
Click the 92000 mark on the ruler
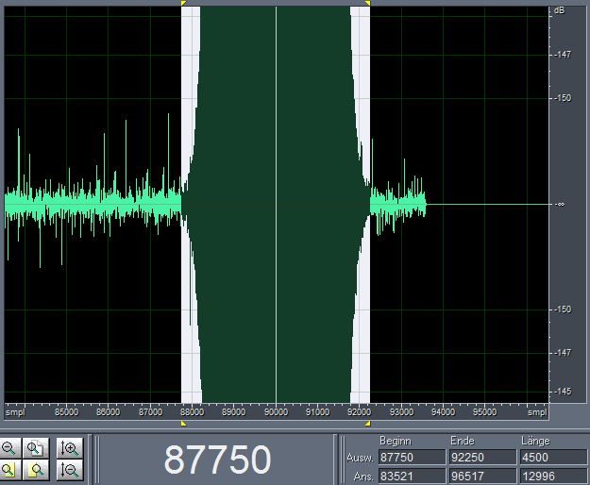coord(360,412)
